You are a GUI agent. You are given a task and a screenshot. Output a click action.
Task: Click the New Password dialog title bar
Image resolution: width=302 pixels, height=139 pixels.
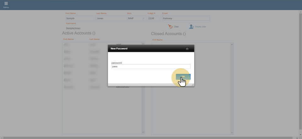coord(145,49)
